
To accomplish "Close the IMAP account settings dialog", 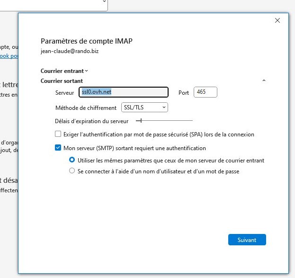I will coord(277,20).
